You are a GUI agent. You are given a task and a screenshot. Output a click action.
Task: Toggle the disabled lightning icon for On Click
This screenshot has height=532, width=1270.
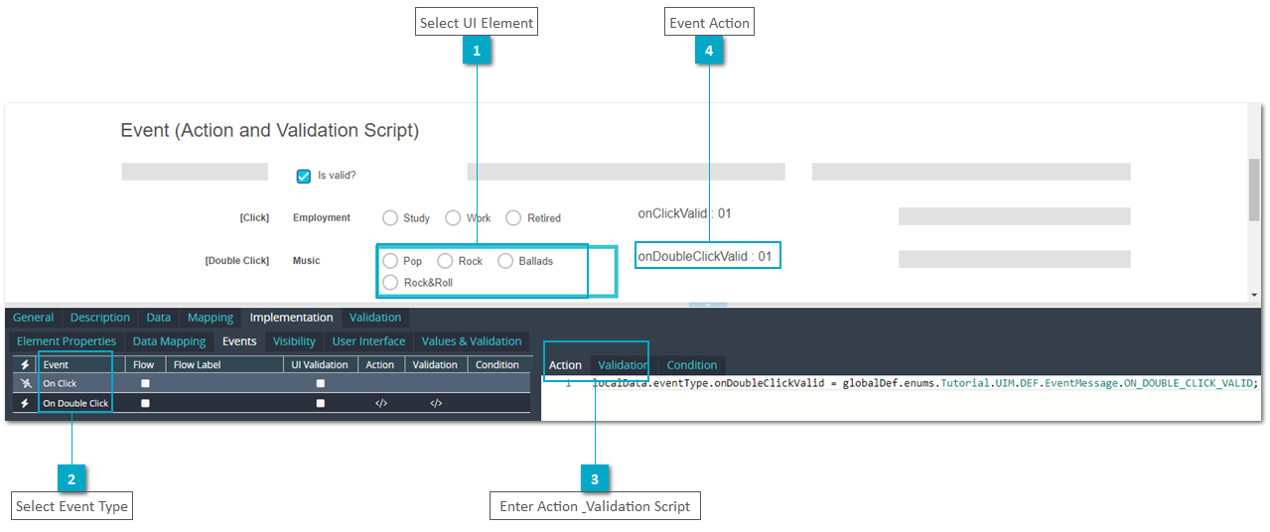[26, 383]
